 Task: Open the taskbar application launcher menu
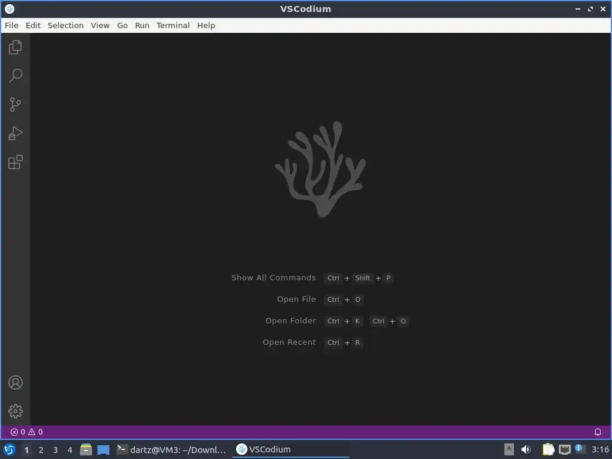tap(10, 449)
